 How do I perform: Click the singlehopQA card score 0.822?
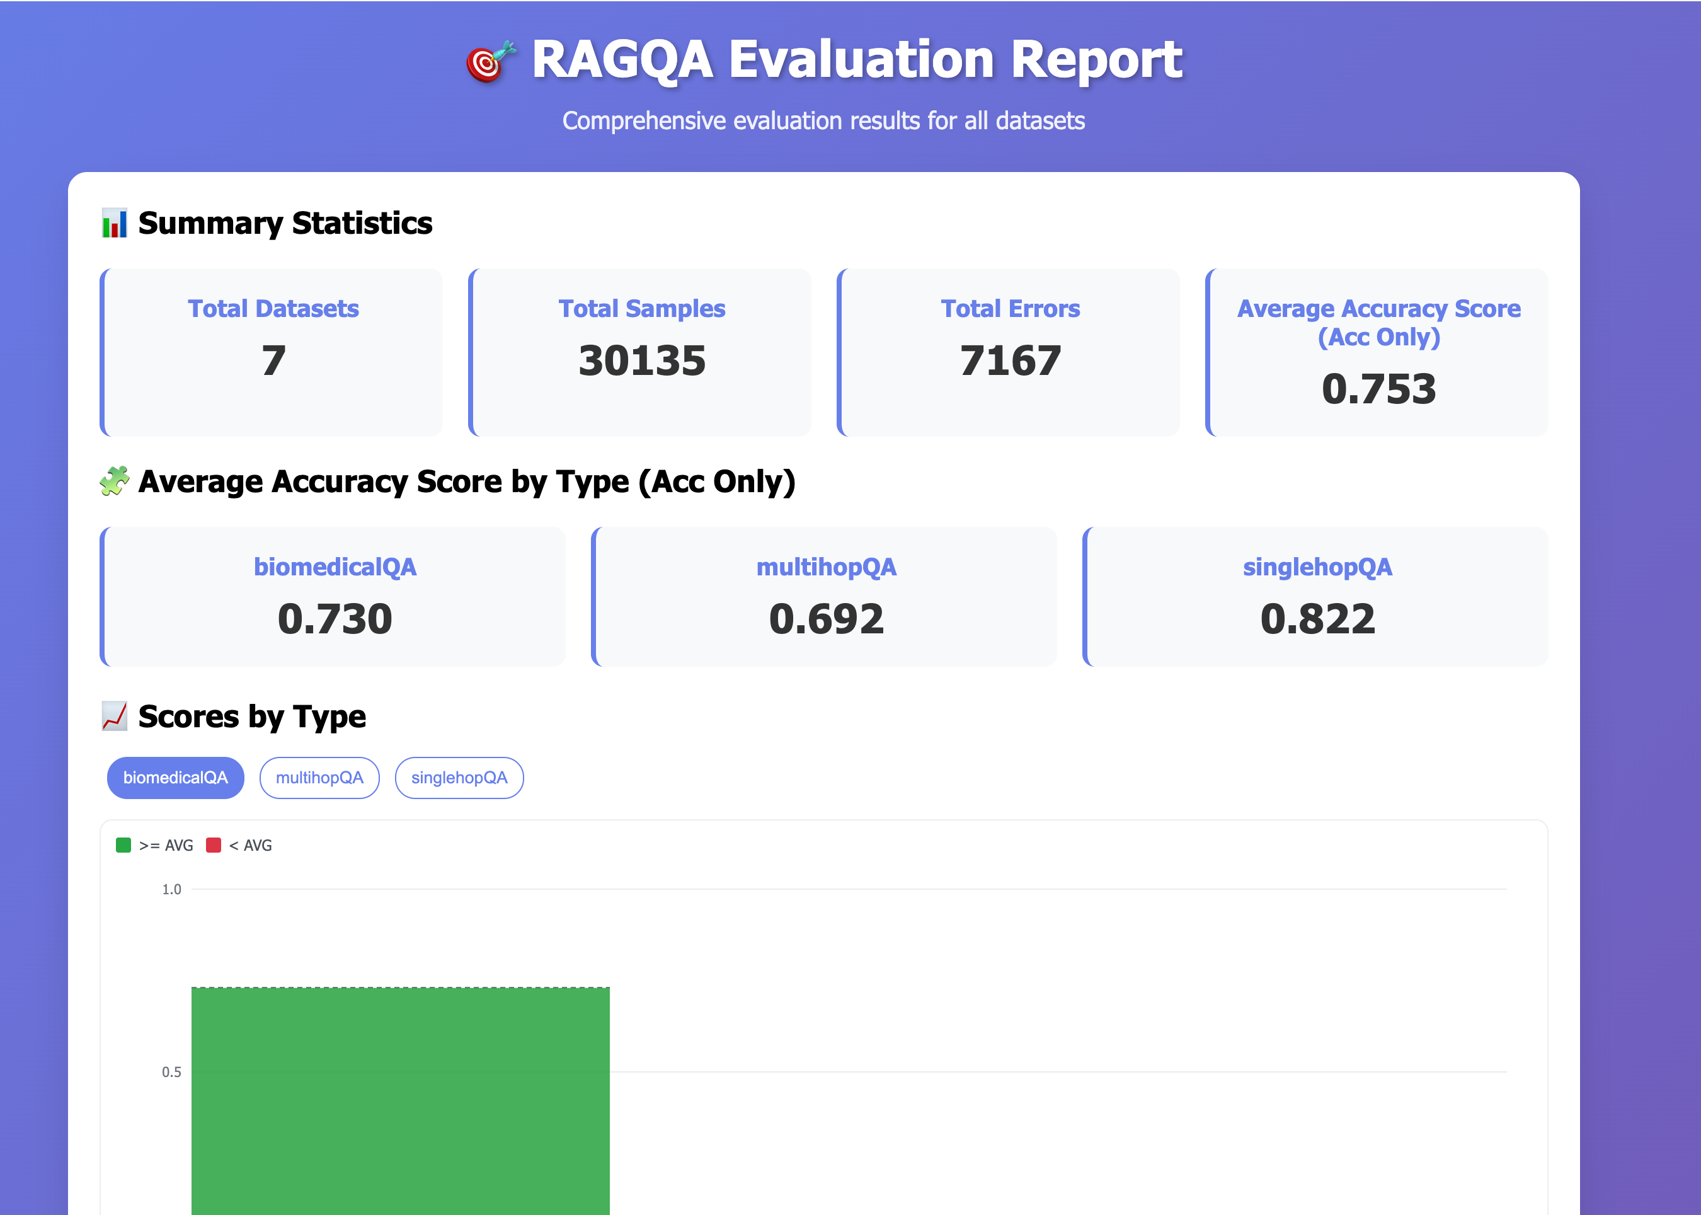tap(1317, 619)
